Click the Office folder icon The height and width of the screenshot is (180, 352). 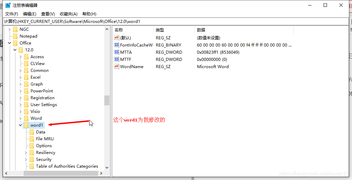(x=15, y=43)
